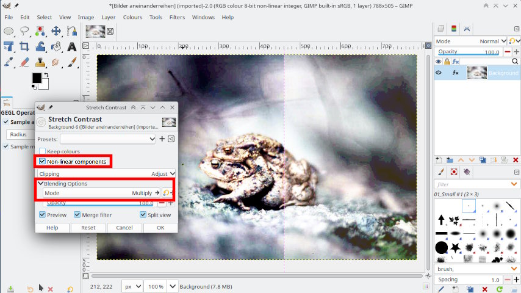Open the Stretch Contrast presets menu icon
This screenshot has height=293, width=521.
point(171,139)
